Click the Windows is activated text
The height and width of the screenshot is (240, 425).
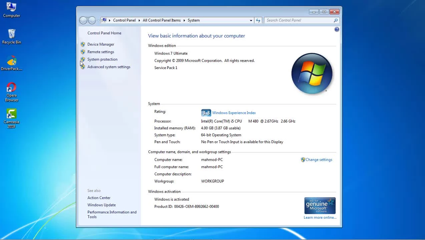pyautogui.click(x=171, y=199)
